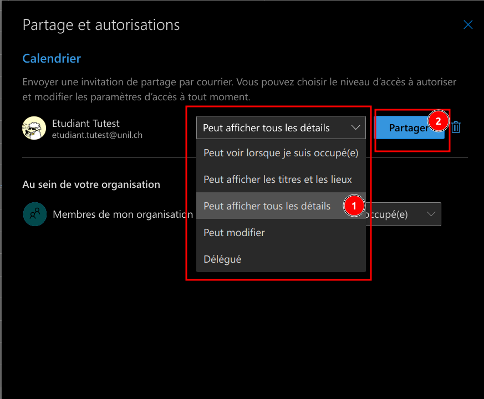Select the "Peut modifier" permission option

click(234, 233)
